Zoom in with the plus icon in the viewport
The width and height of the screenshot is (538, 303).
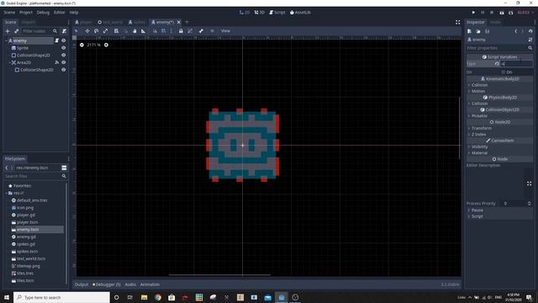click(107, 45)
